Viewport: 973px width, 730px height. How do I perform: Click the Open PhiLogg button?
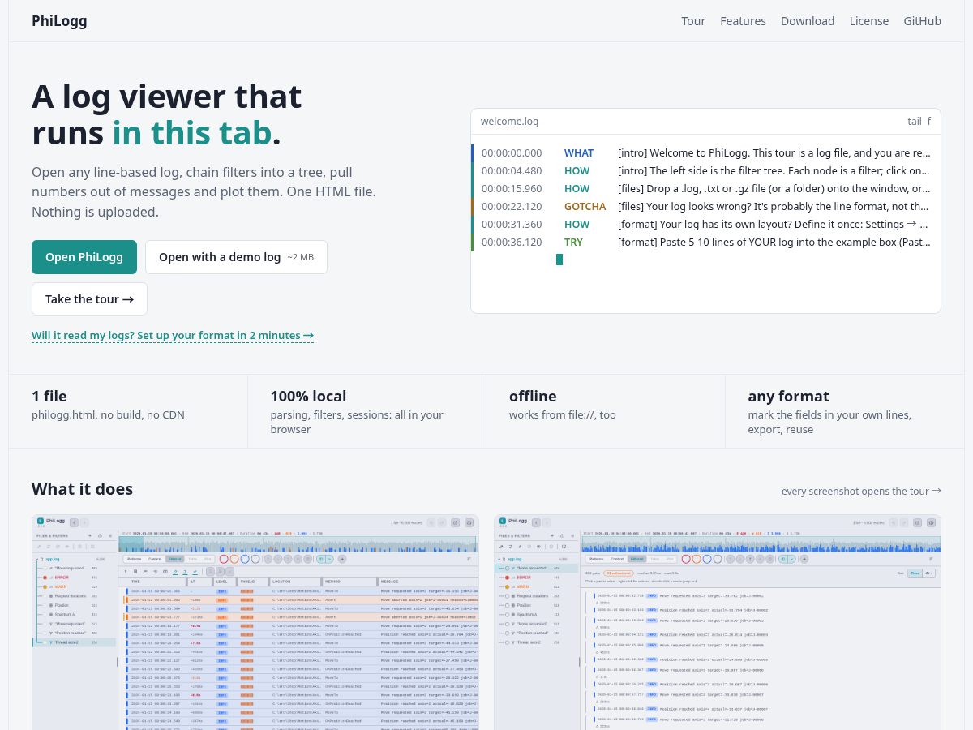coord(84,257)
